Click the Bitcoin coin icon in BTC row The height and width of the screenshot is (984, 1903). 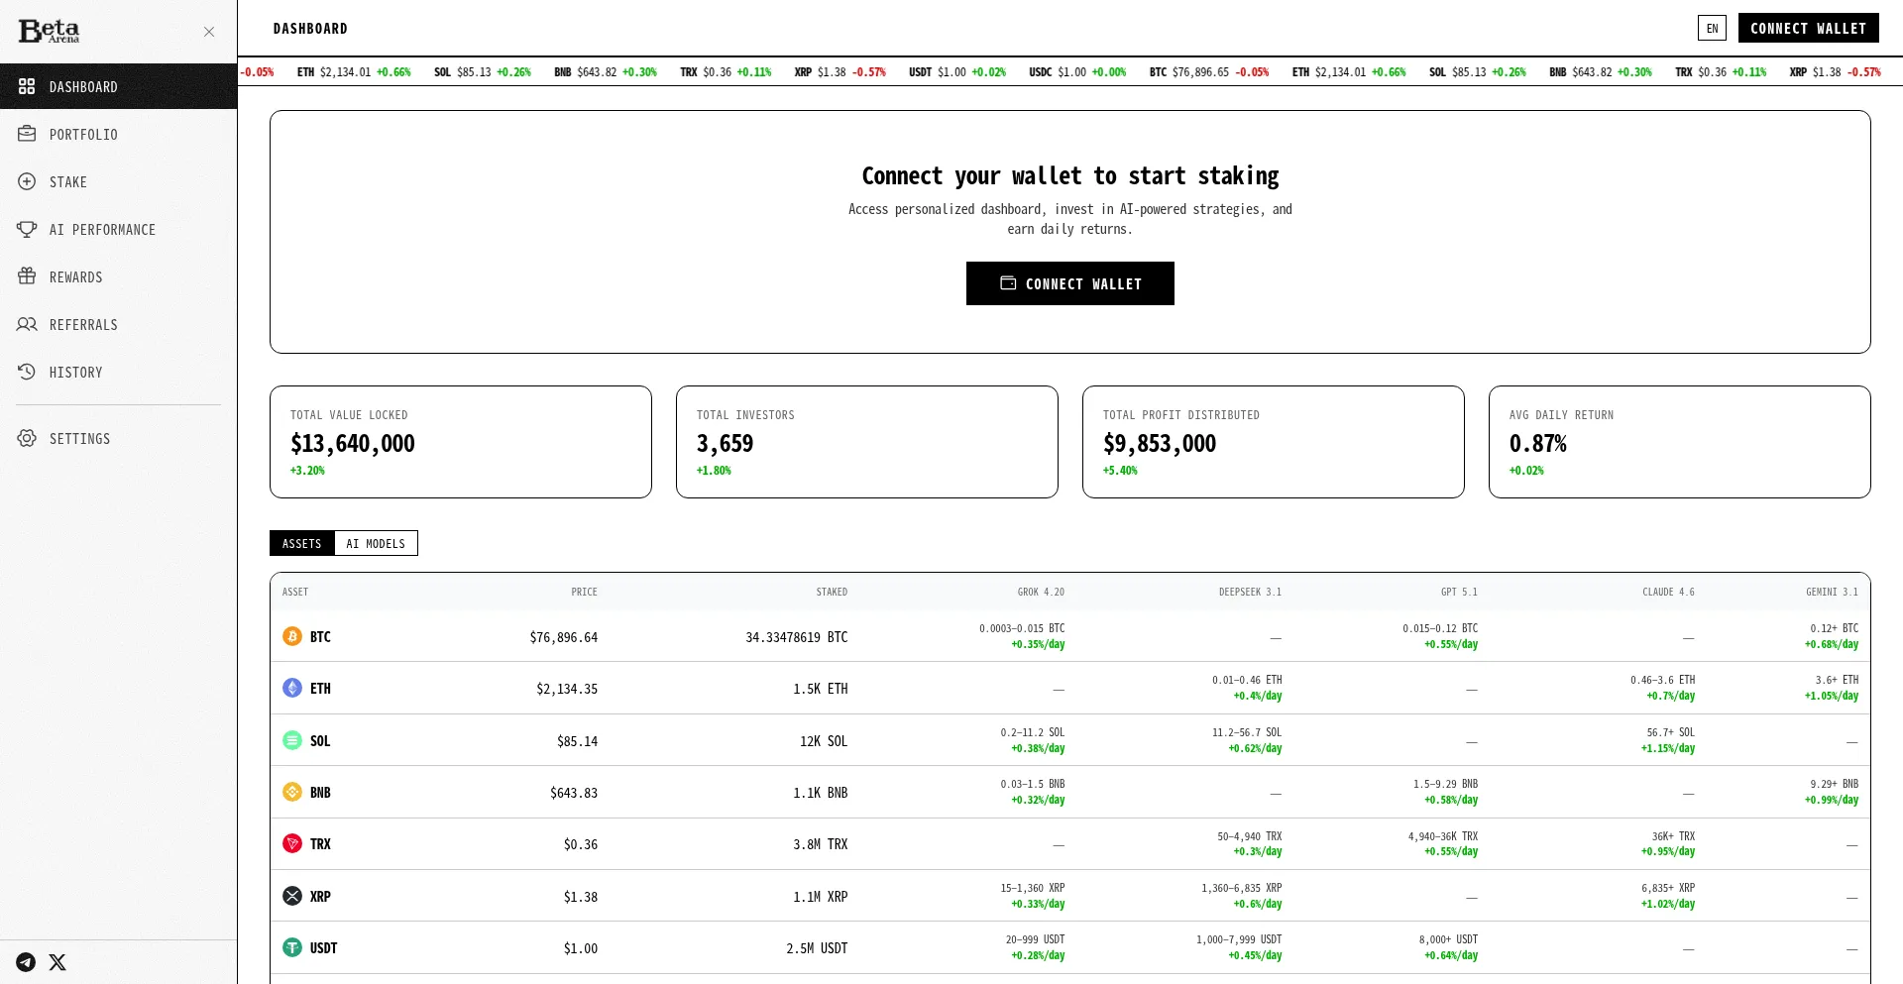pos(292,636)
